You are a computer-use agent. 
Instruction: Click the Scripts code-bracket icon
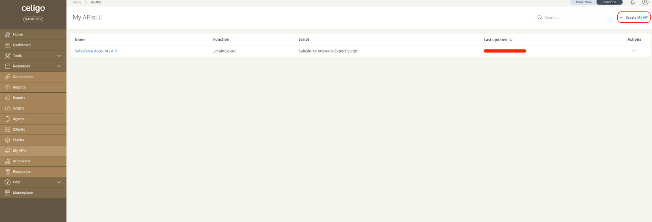(x=7, y=109)
